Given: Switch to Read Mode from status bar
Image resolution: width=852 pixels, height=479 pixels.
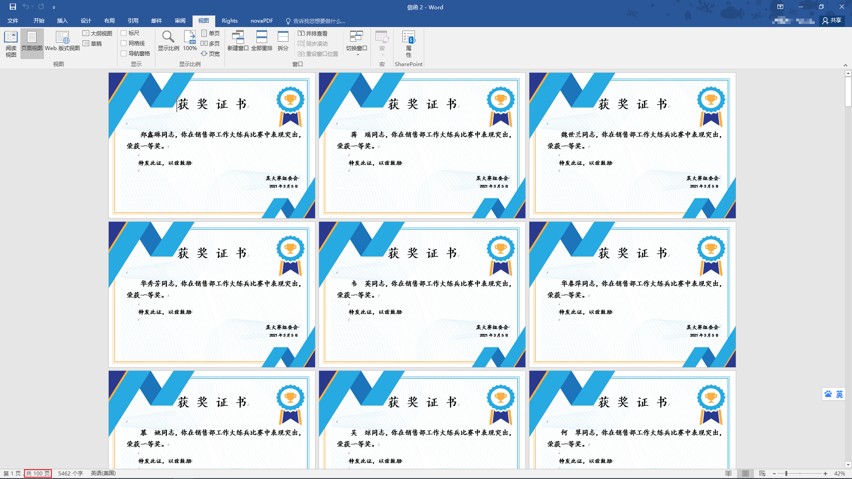Looking at the screenshot, I should coord(729,474).
